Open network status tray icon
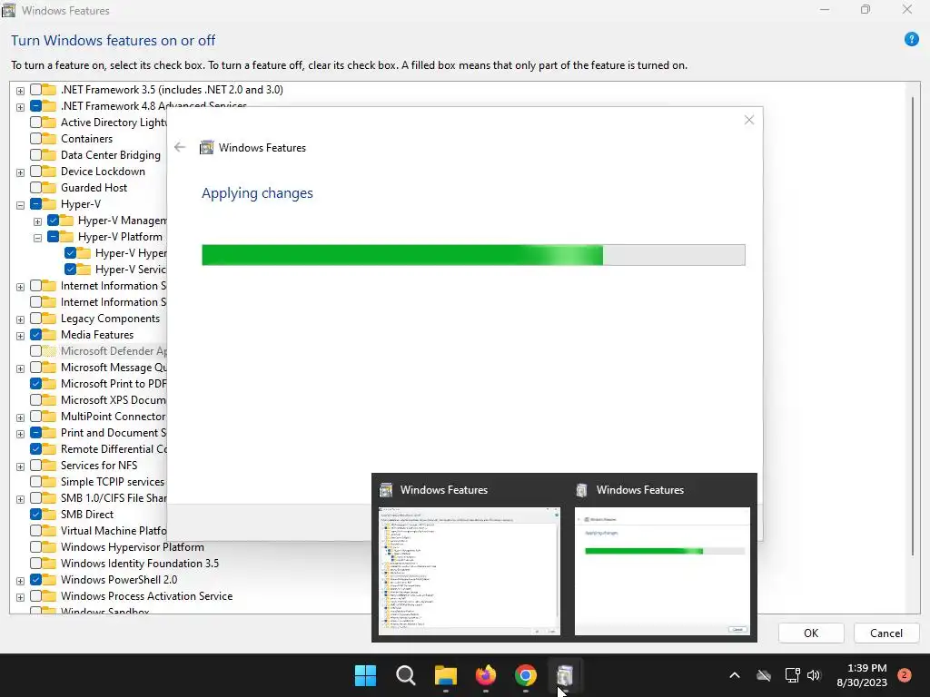The width and height of the screenshot is (930, 697). click(x=792, y=675)
